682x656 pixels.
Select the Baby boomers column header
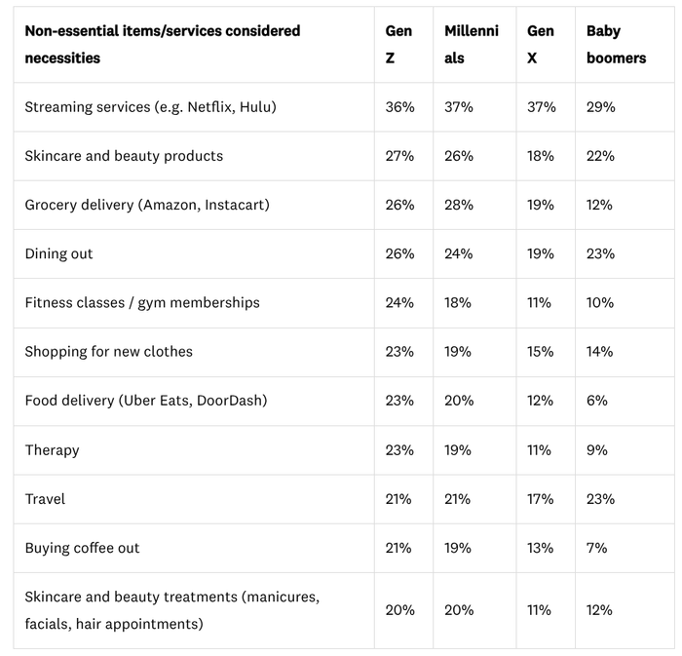coord(616,44)
